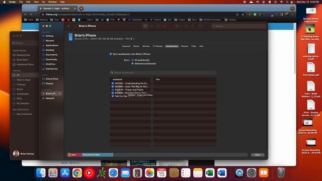The width and height of the screenshot is (322, 181).
Task: Open System Settings from the Dock
Action: click(252, 173)
